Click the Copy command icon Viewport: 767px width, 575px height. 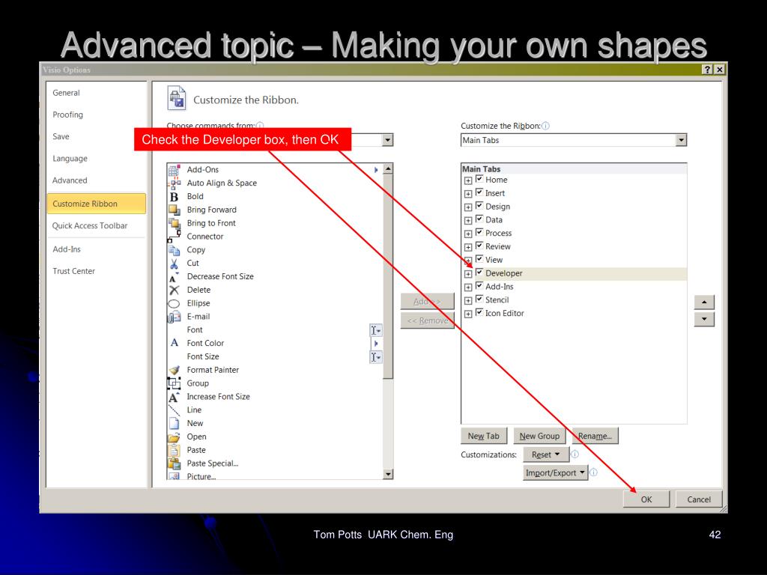click(174, 250)
